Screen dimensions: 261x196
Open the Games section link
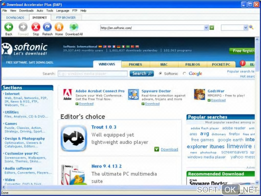(11, 124)
